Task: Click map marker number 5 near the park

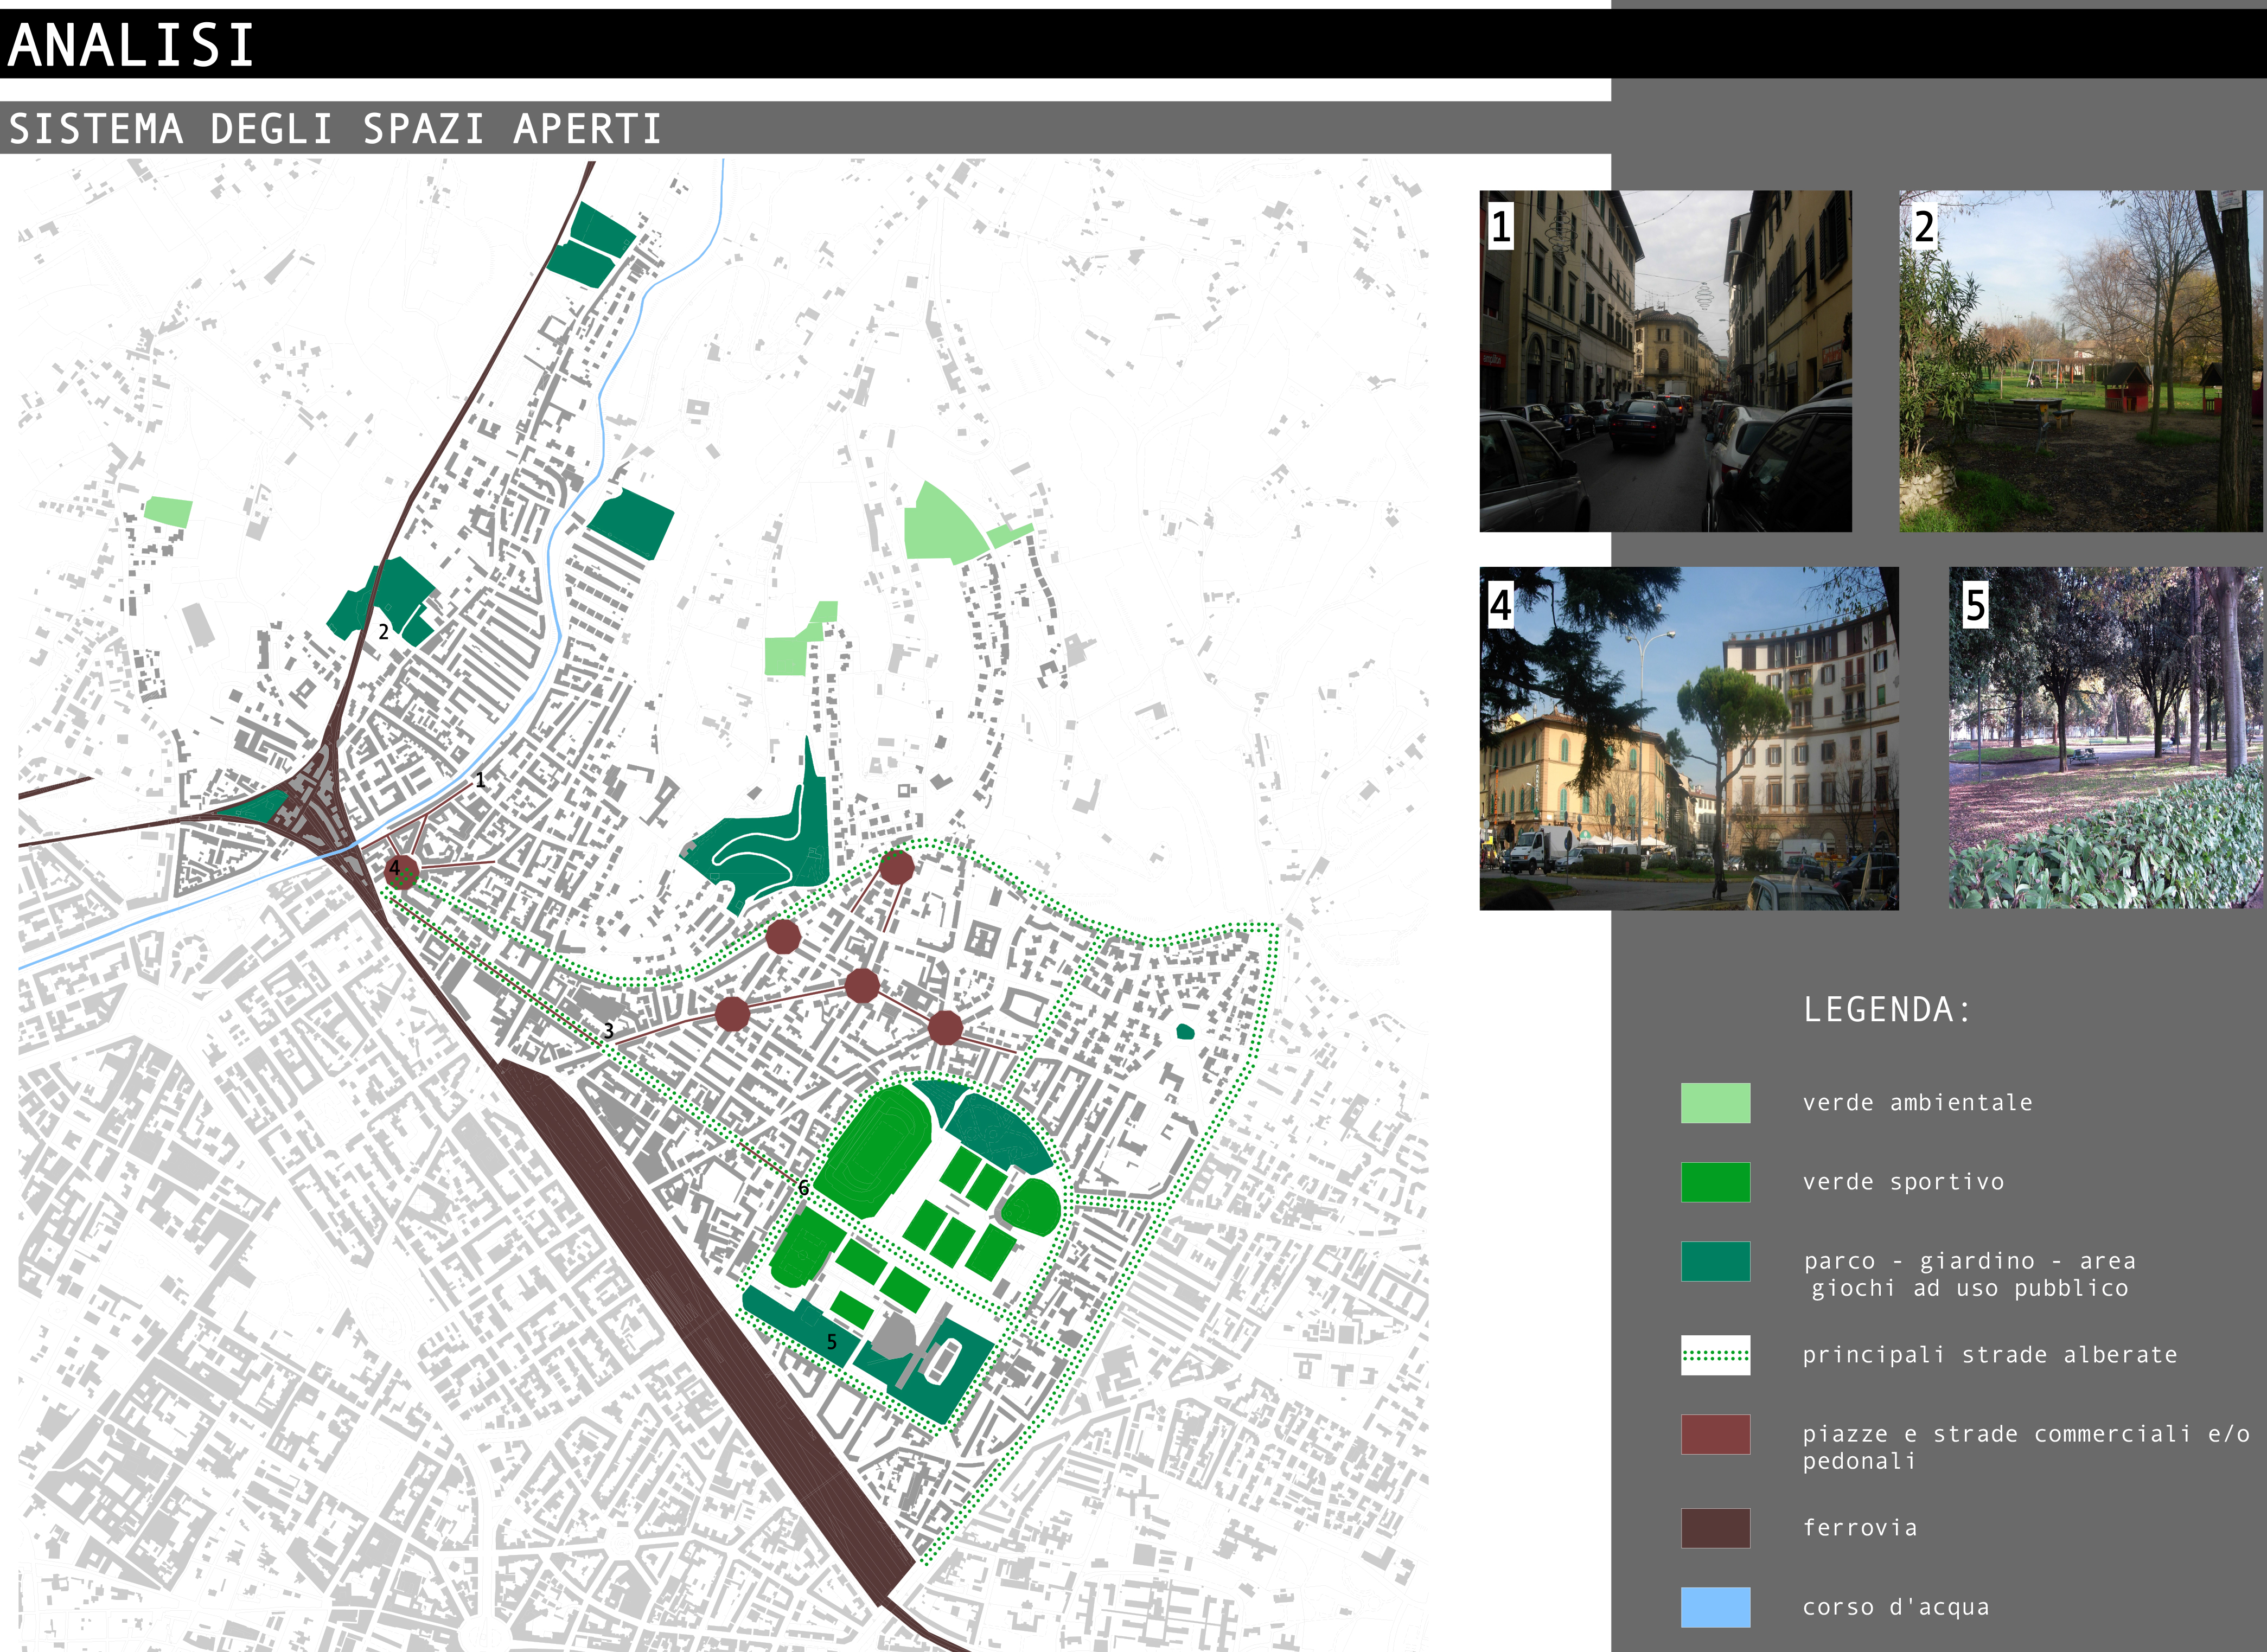Action: [831, 1342]
